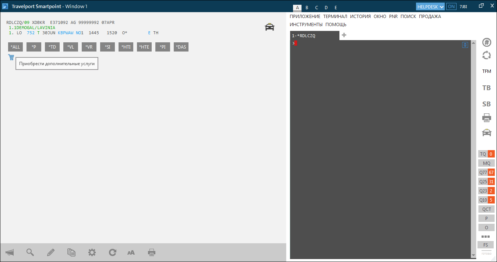Click printer icon in bottom toolbar
The width and height of the screenshot is (497, 262).
152,252
